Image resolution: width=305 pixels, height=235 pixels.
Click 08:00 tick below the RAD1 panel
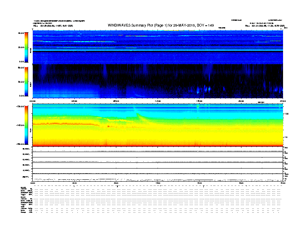pos(116,101)
